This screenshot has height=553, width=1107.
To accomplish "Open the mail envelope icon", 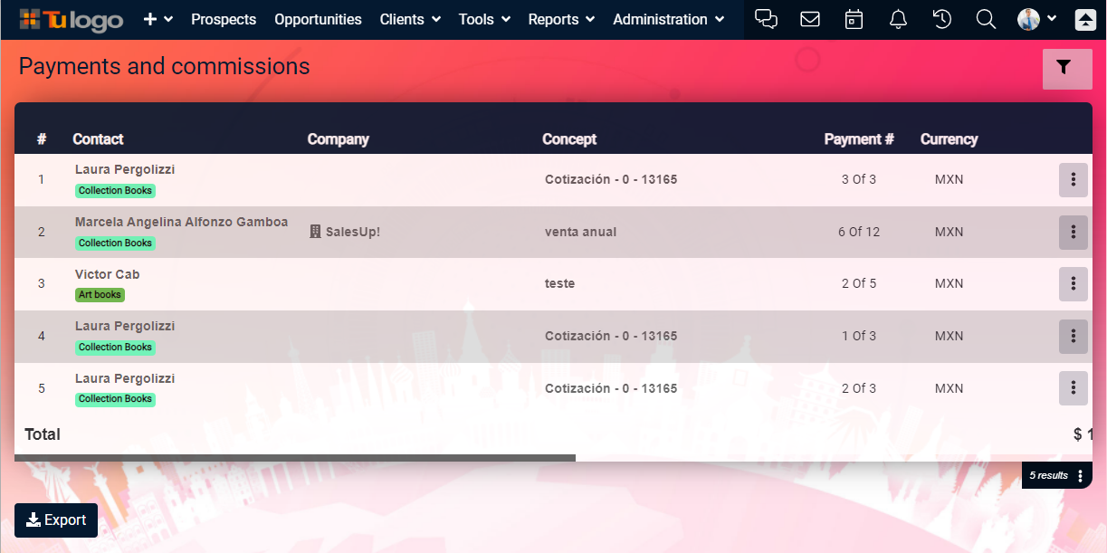I will (x=810, y=19).
